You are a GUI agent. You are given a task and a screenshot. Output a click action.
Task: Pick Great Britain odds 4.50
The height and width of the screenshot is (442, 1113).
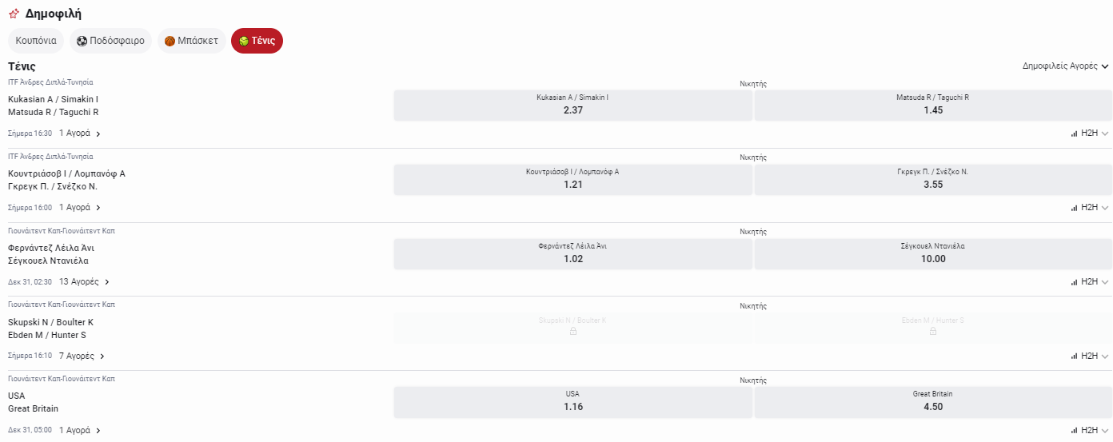pyautogui.click(x=932, y=401)
